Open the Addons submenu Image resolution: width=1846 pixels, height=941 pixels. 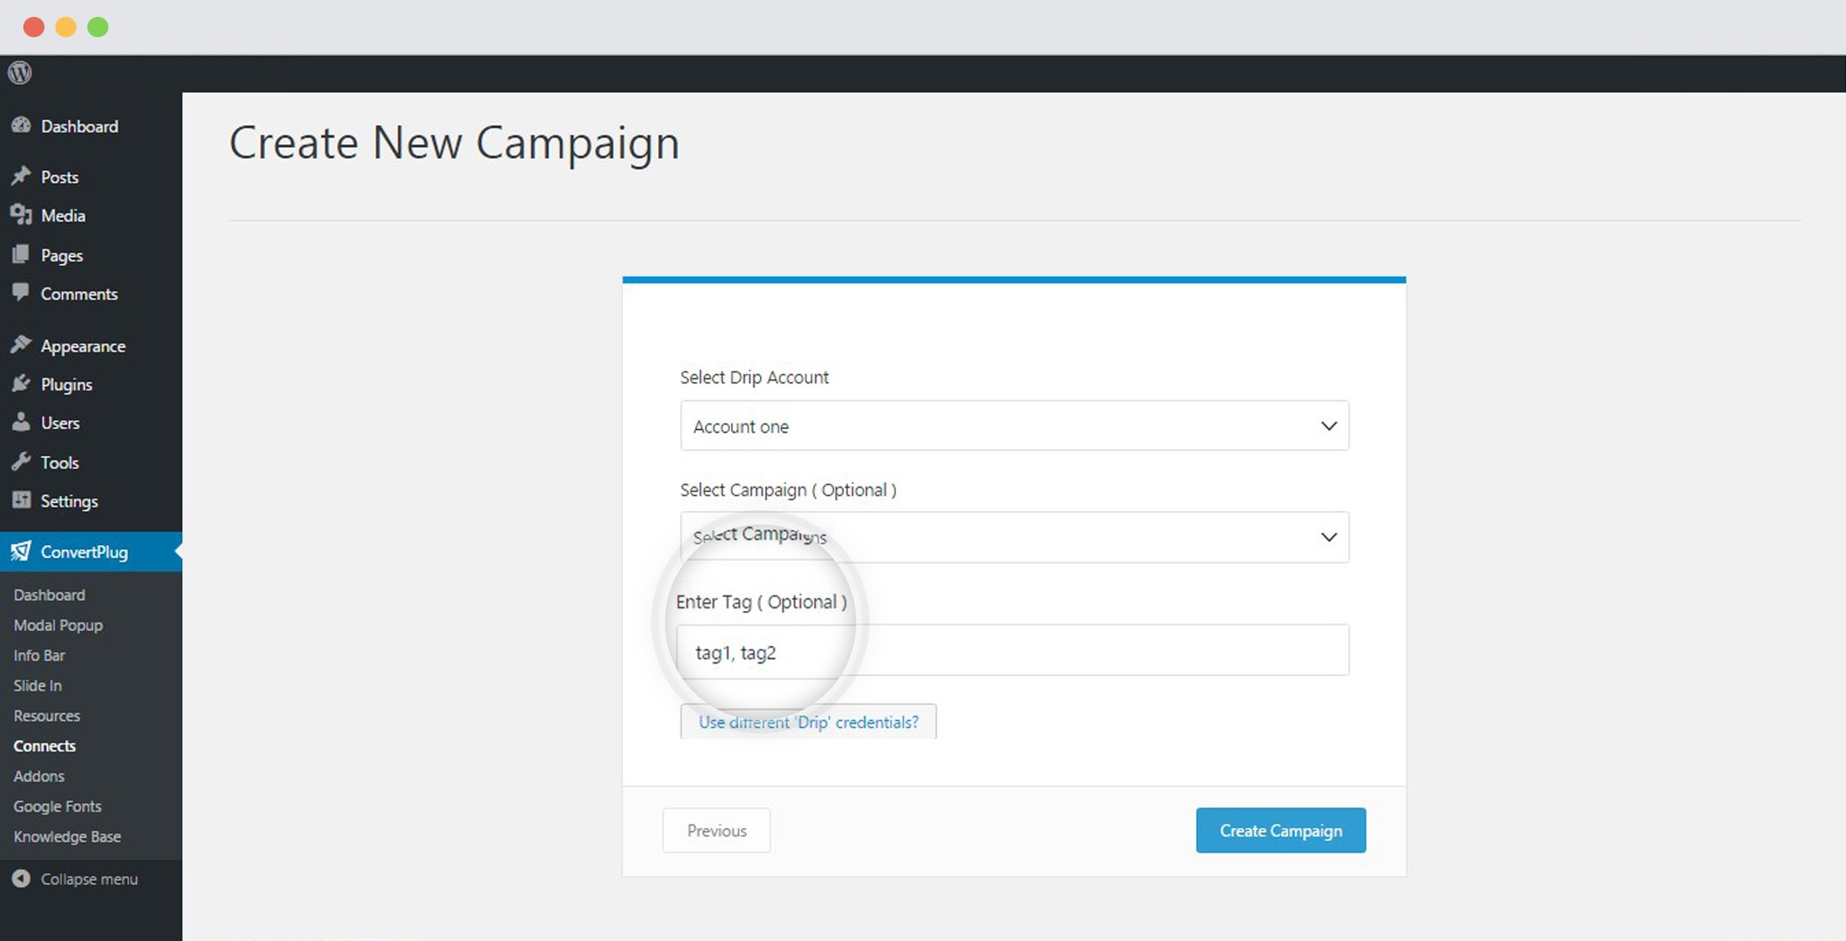[40, 776]
